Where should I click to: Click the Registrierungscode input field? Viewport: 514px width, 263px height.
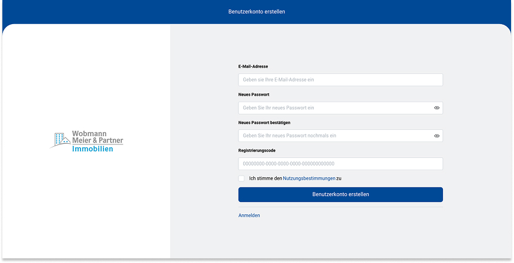(340, 164)
